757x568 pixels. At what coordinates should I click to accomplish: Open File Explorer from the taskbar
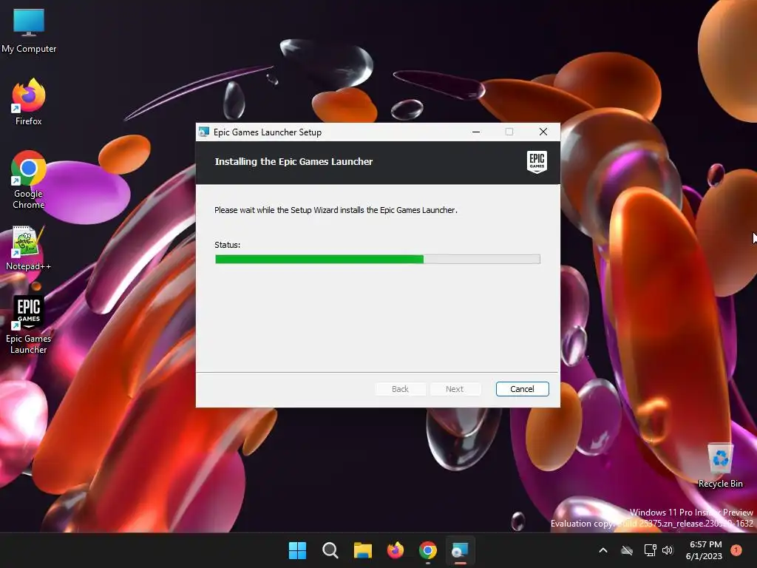362,550
